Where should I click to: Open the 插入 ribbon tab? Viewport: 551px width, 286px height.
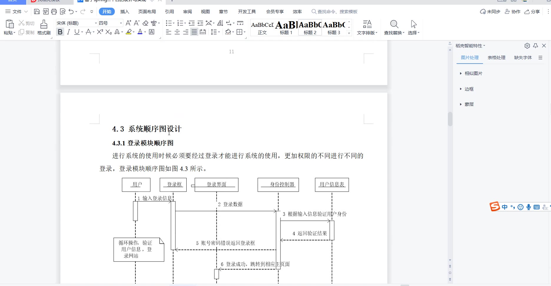click(x=125, y=12)
